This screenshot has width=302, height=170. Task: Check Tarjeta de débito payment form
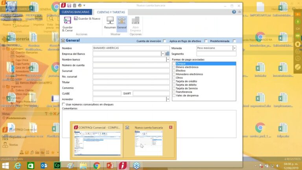pos(174,85)
